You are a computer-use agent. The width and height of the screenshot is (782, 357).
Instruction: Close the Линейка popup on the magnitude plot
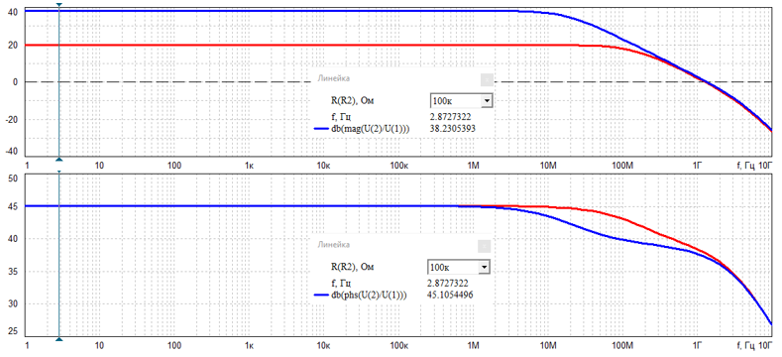pyautogui.click(x=487, y=79)
